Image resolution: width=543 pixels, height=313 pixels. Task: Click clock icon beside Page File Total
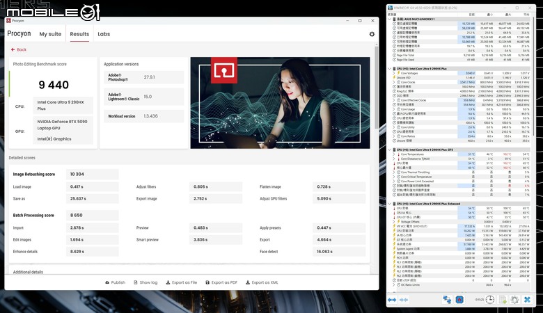pos(395,56)
